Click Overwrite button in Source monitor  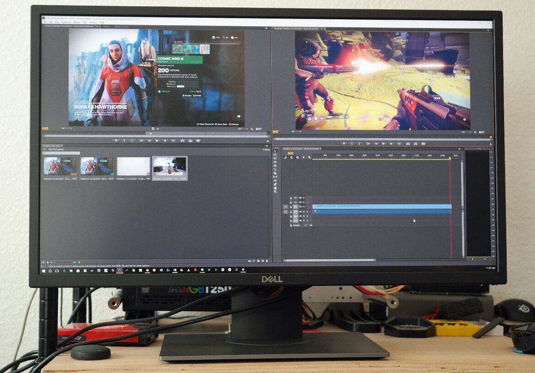click(x=190, y=141)
